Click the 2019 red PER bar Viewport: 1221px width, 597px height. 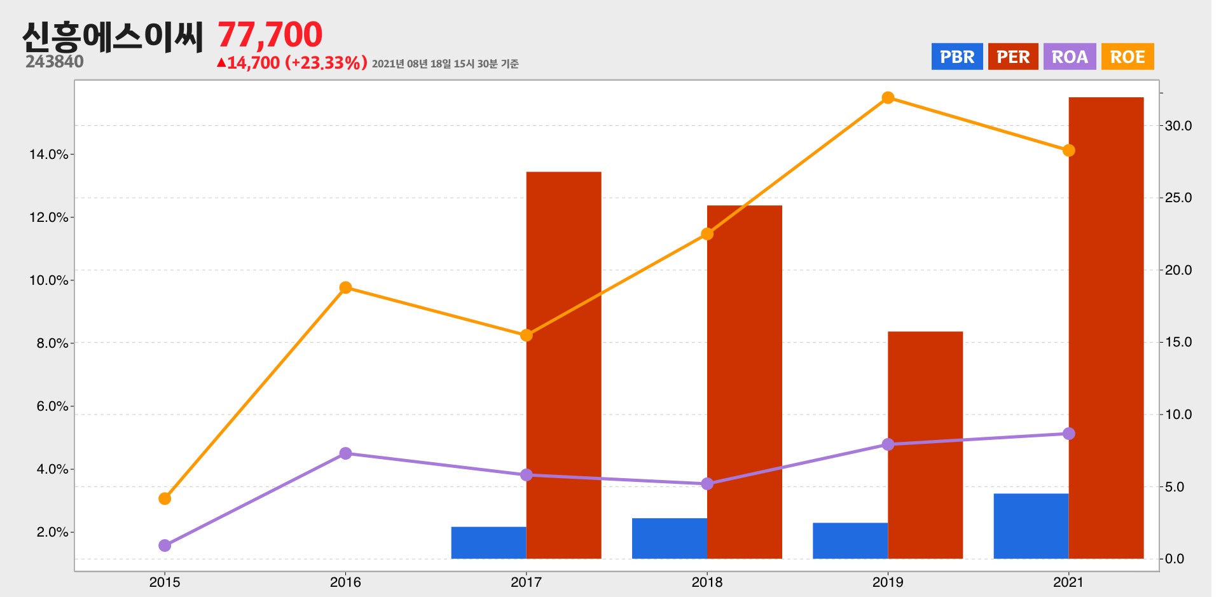(x=925, y=445)
